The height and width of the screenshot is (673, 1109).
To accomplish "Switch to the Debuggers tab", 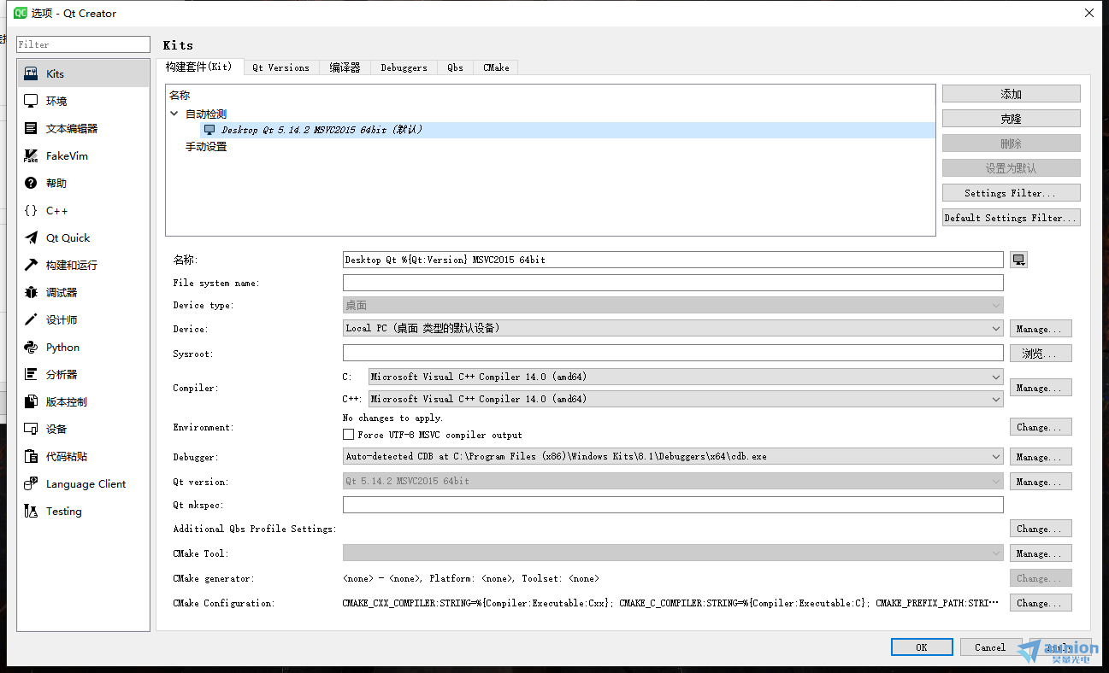I will (x=404, y=67).
